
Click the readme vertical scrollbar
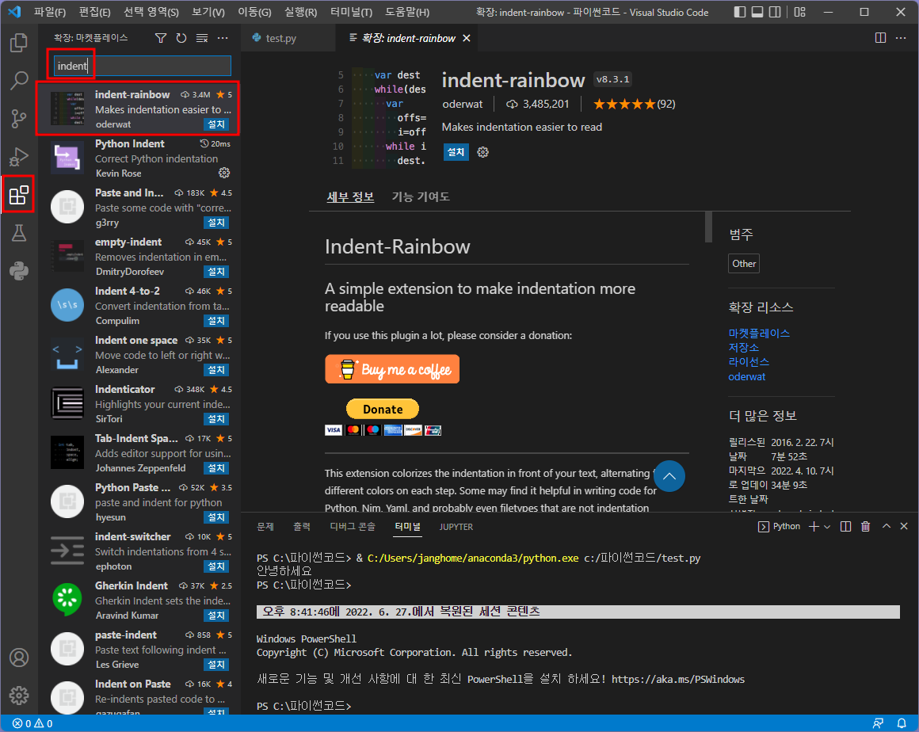point(708,227)
